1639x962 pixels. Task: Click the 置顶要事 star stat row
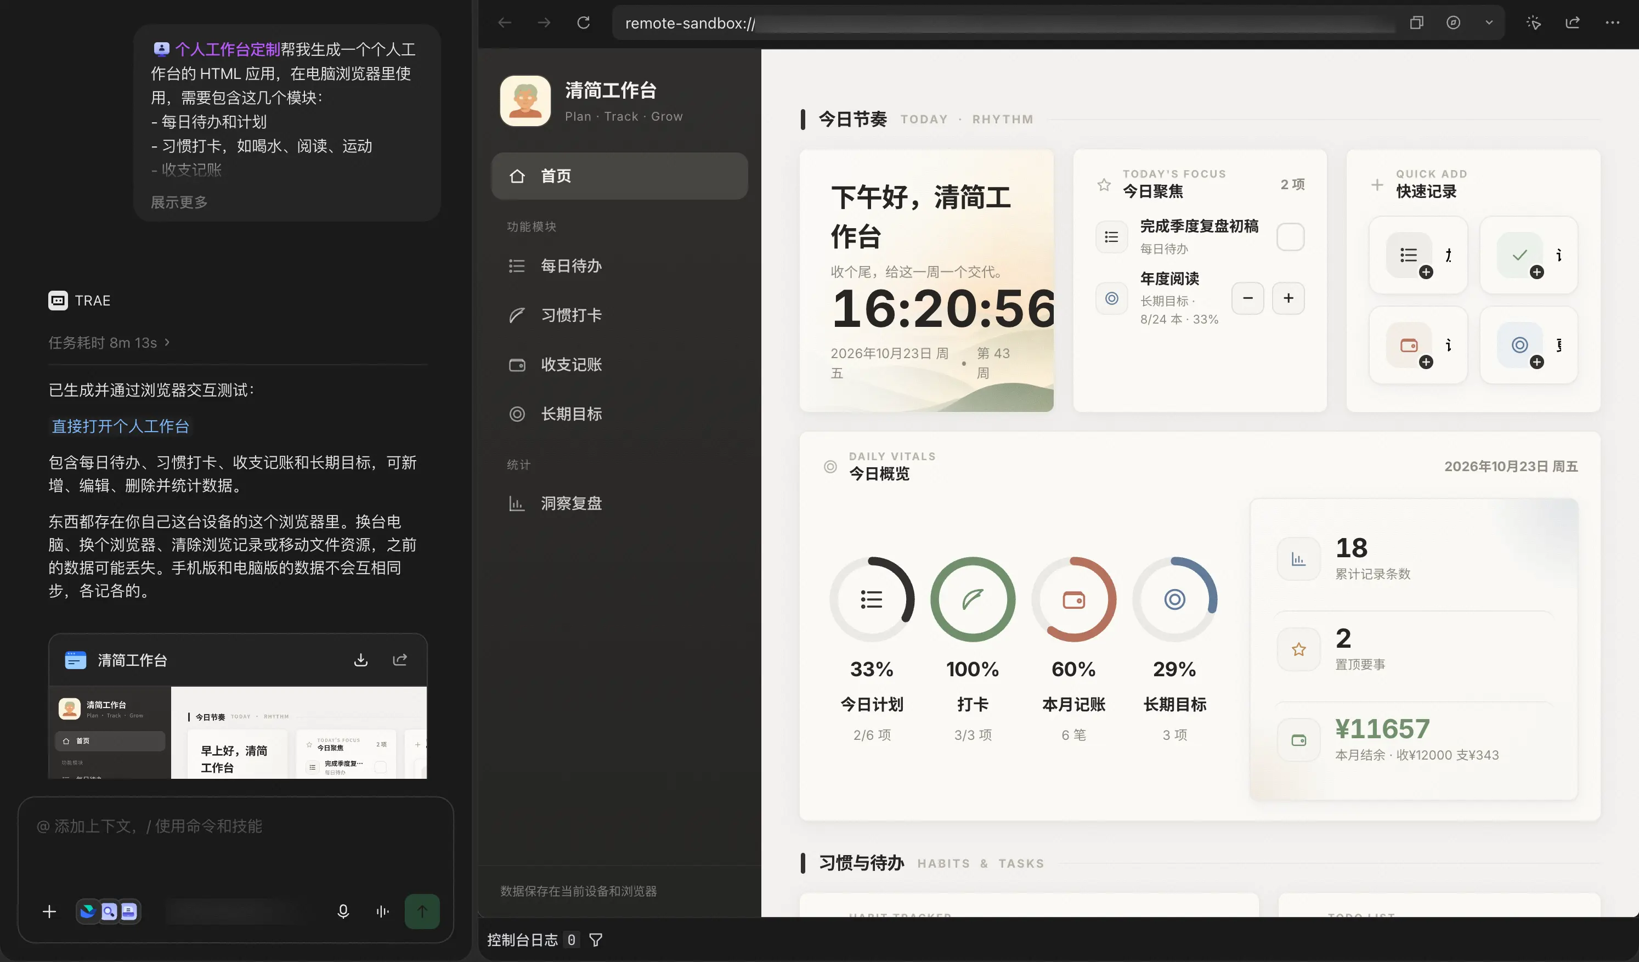(1414, 648)
